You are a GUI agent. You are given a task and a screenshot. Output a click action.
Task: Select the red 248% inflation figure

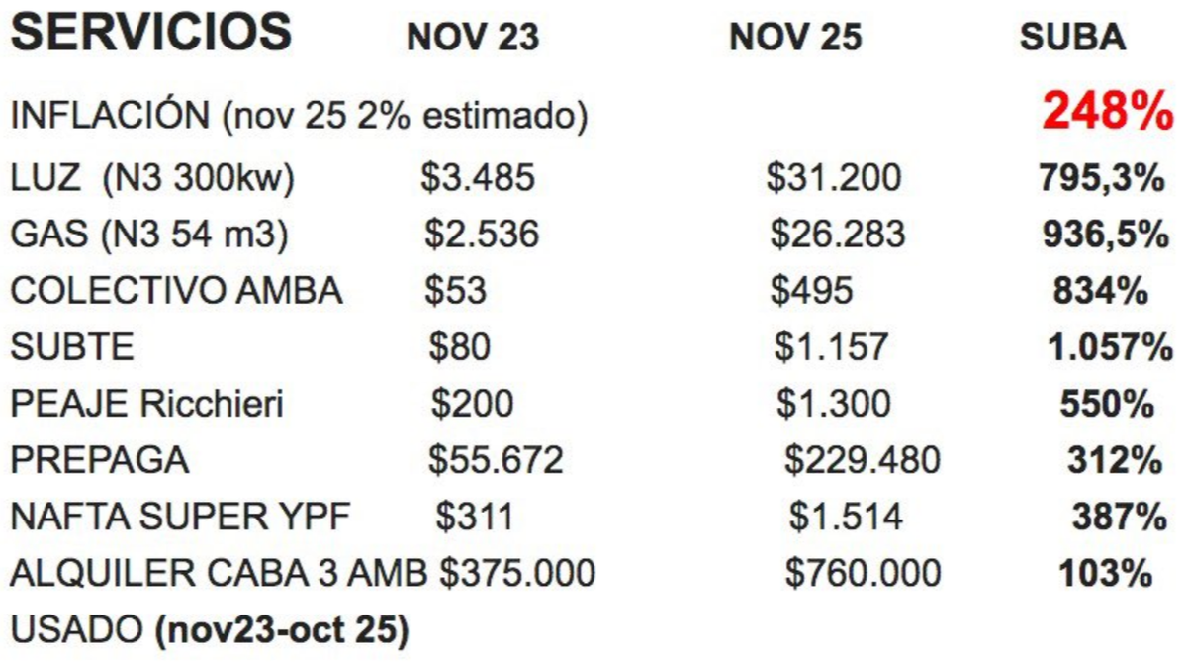click(x=1107, y=114)
